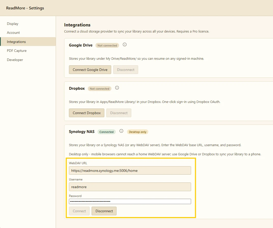
Task: Click into the Password field
Action: tap(130, 201)
